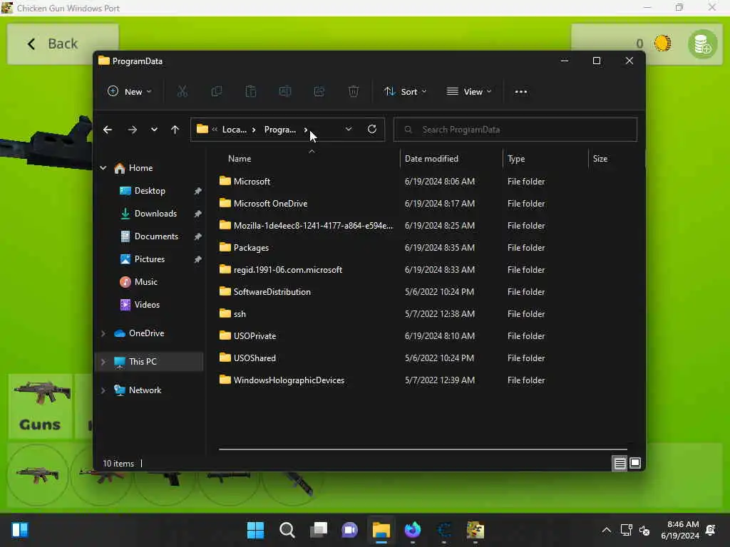Click the Cut scissors icon in toolbar

(x=182, y=92)
